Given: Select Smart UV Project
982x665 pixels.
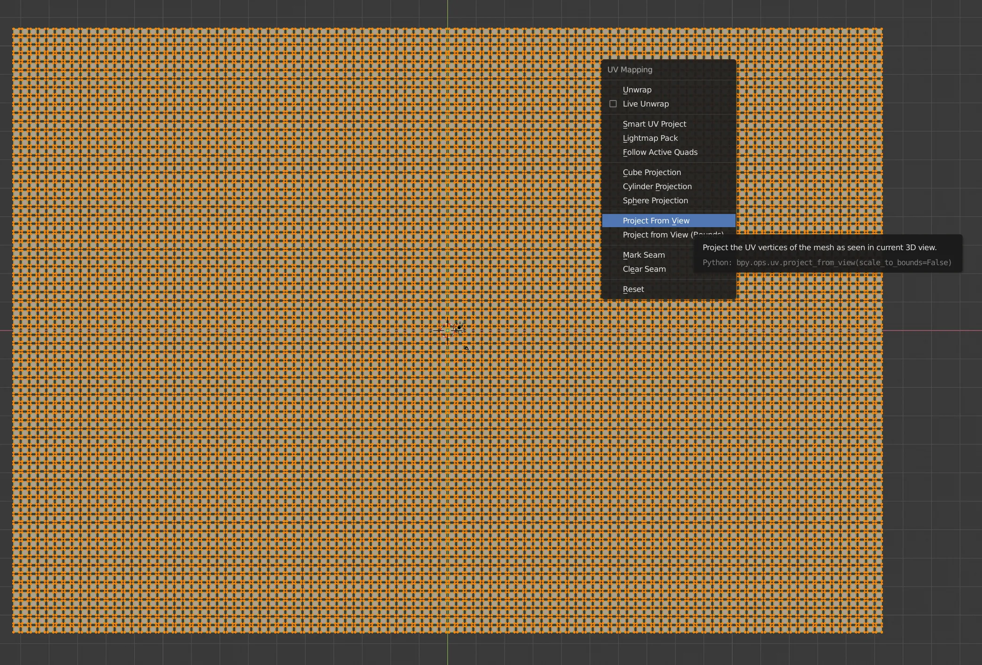Looking at the screenshot, I should (654, 124).
